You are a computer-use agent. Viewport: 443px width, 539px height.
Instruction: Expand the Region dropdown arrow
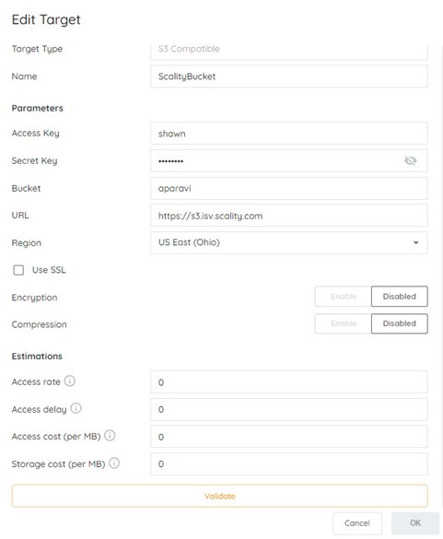[x=416, y=242]
